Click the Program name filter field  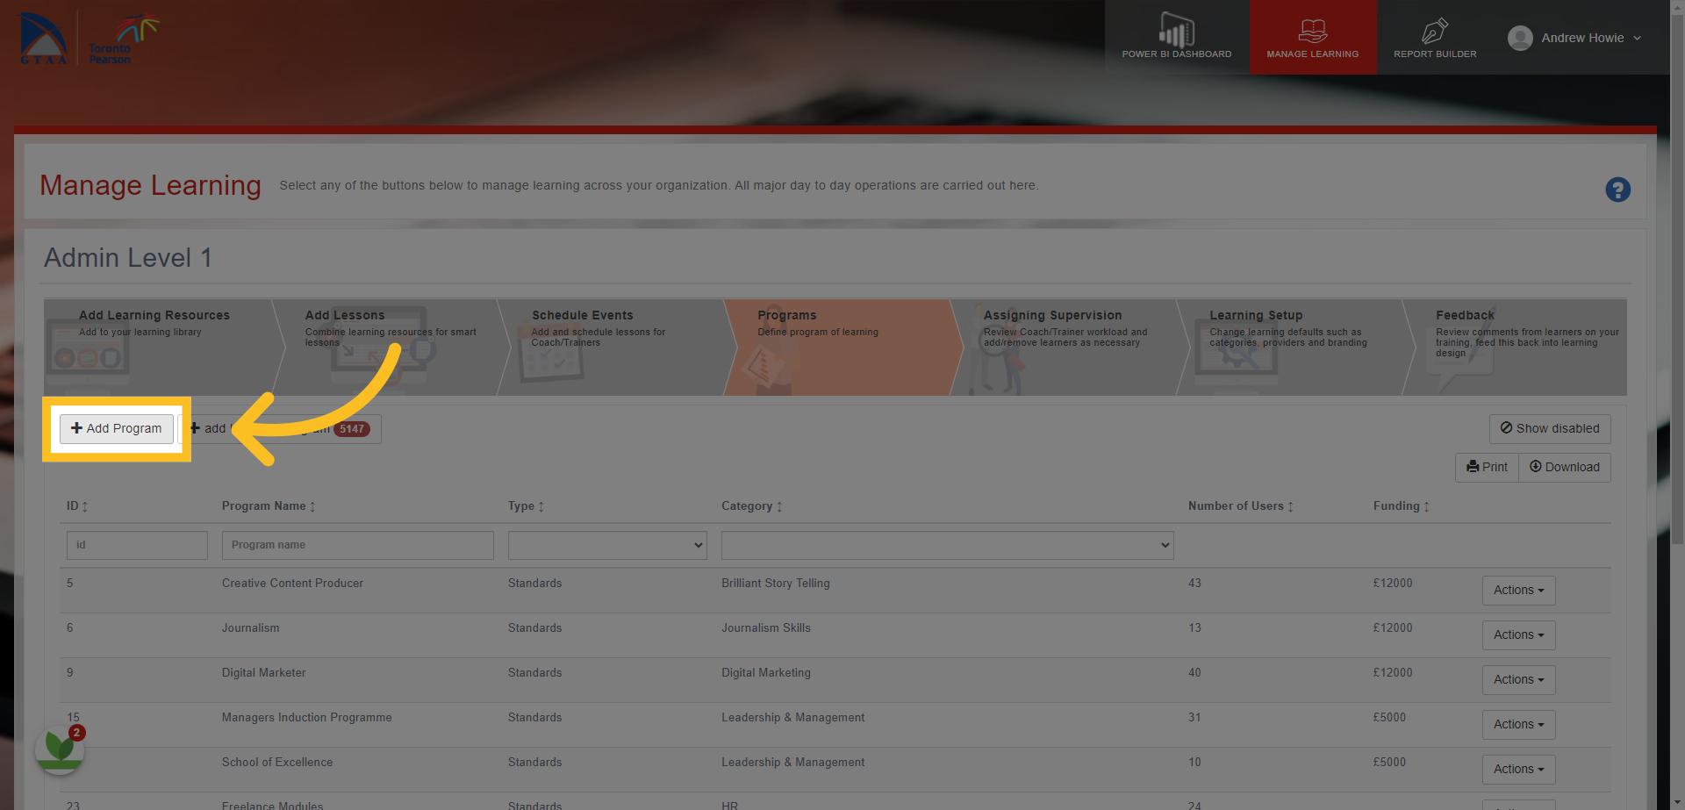358,545
